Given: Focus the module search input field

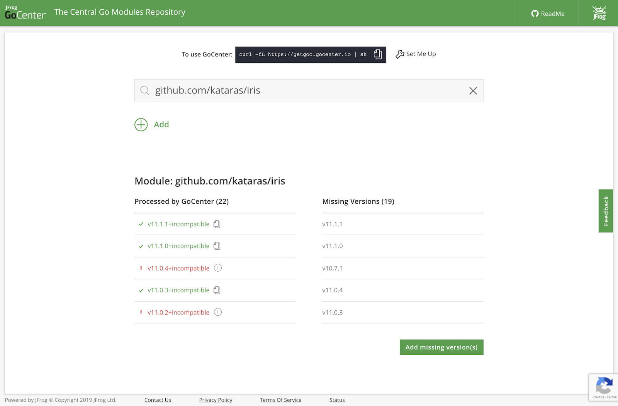Looking at the screenshot, I should 305,90.
